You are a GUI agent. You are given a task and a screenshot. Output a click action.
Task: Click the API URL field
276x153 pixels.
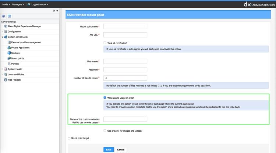(x=125, y=35)
